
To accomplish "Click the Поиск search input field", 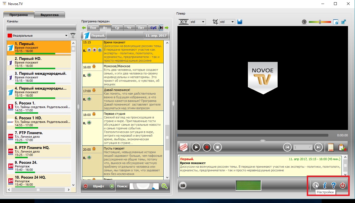I will tap(144, 186).
